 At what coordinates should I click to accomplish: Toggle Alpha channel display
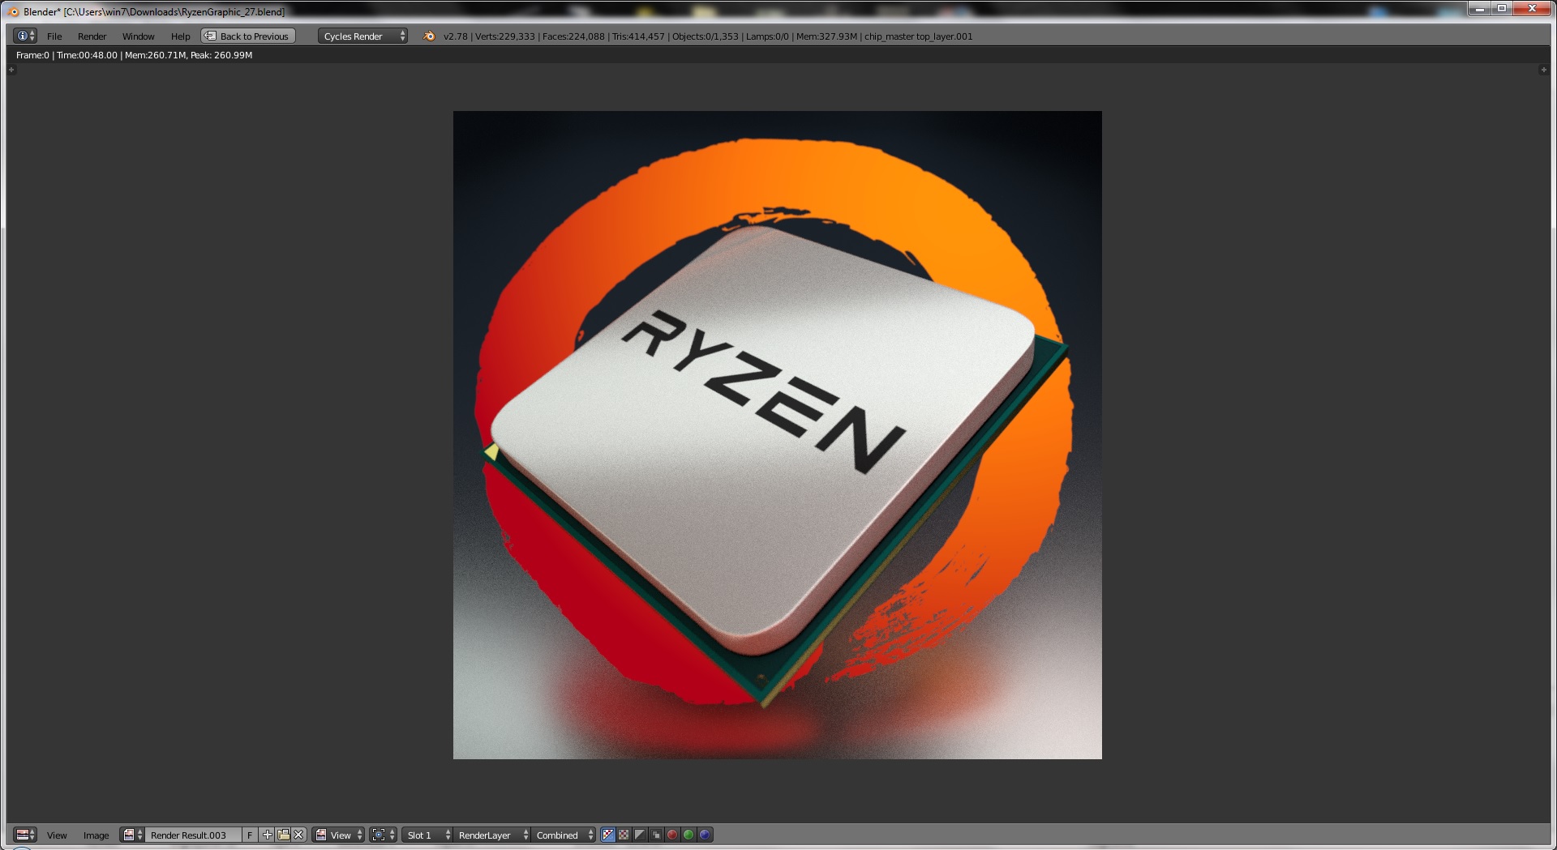[640, 835]
